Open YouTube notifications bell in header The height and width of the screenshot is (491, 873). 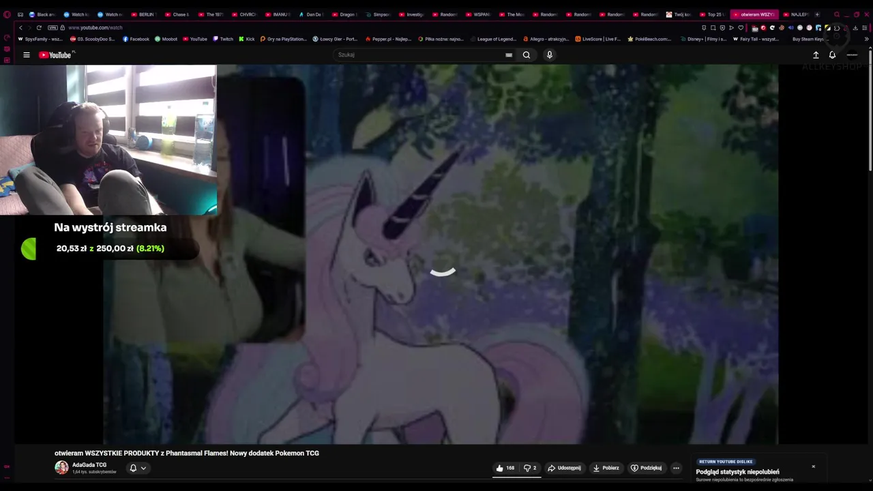tap(832, 55)
